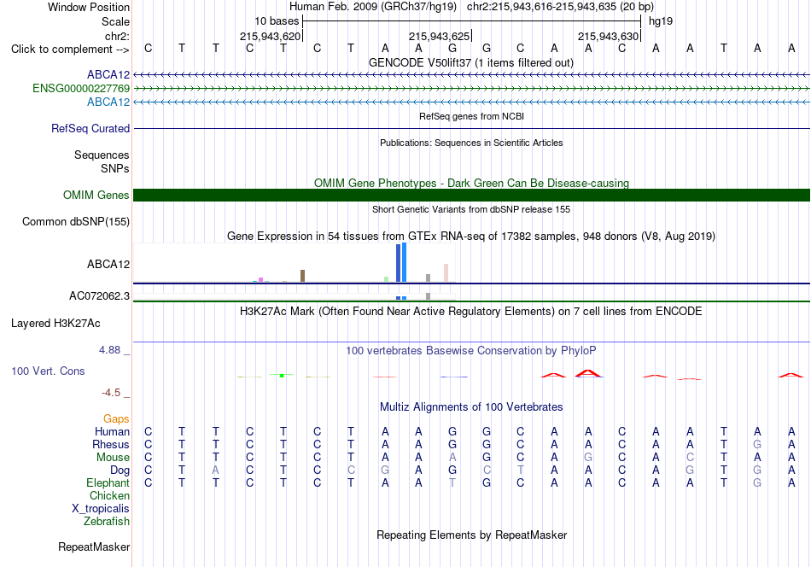
Task: Open the dark blue ABCA12 GENCODE label
Action: (x=108, y=74)
